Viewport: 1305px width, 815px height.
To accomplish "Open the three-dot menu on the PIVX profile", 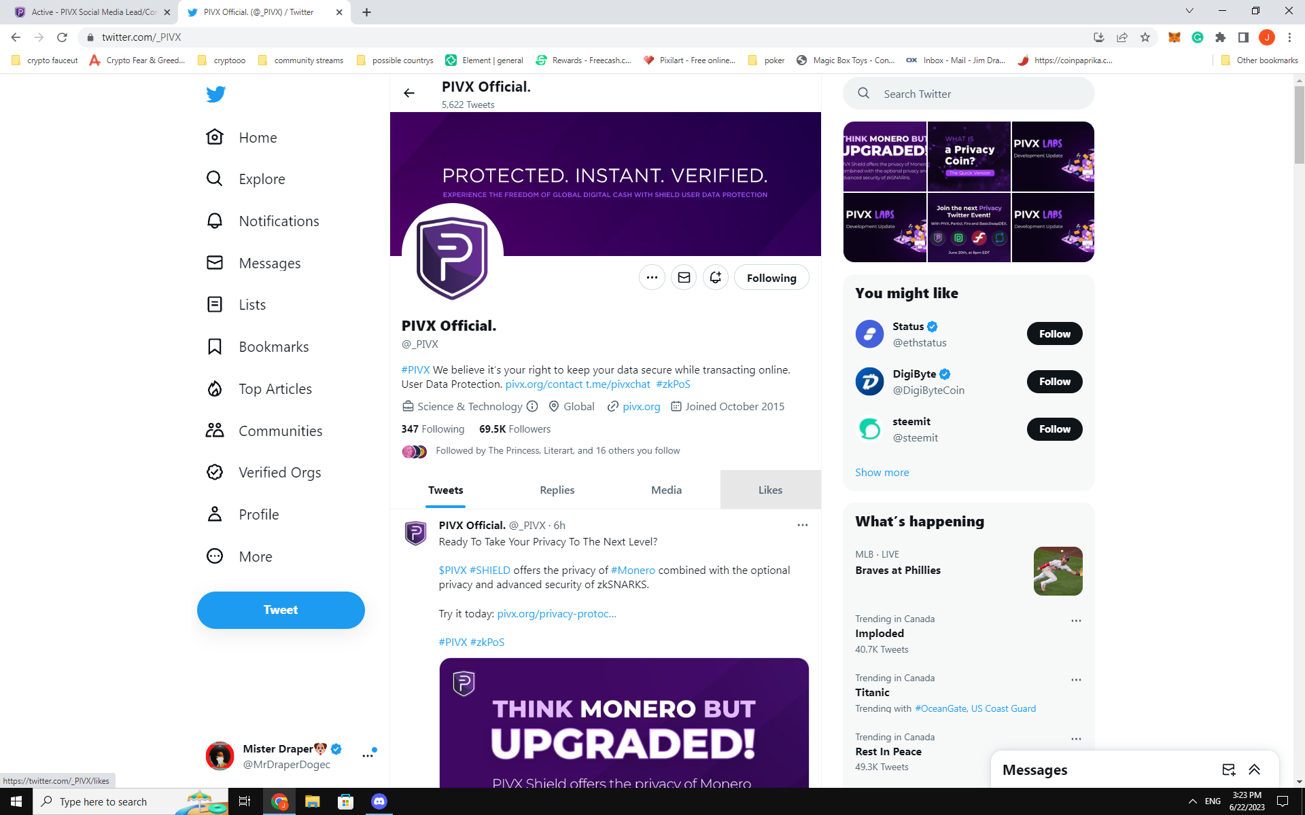I will click(652, 278).
